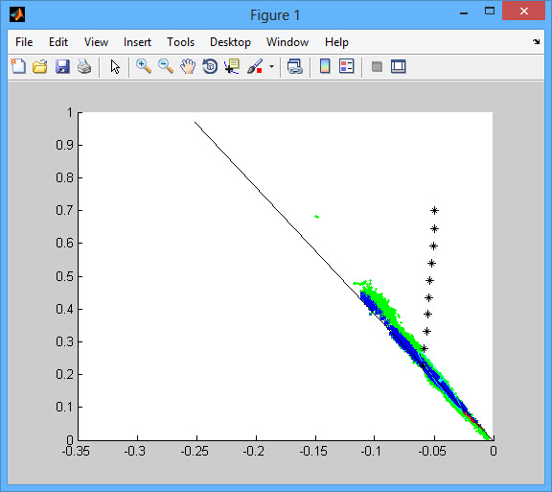Screen dimensions: 552x492
Task: Click the dock figure arrow
Action: click(536, 41)
